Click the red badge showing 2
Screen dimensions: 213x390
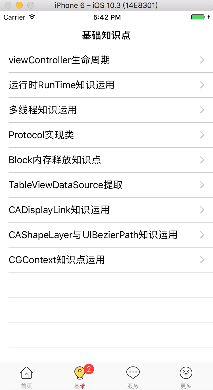coord(89,369)
